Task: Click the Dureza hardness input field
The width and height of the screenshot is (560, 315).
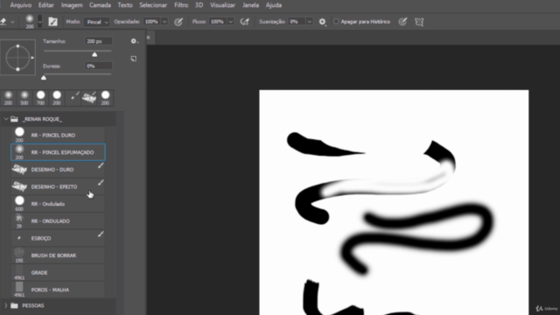Action: click(x=99, y=66)
